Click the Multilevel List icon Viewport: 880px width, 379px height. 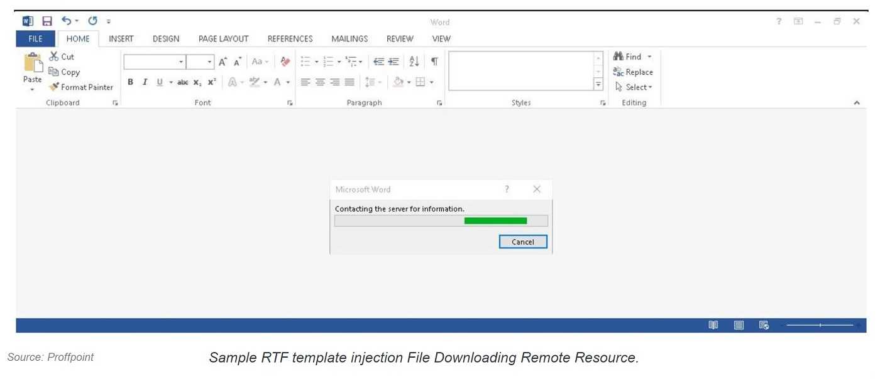click(351, 61)
